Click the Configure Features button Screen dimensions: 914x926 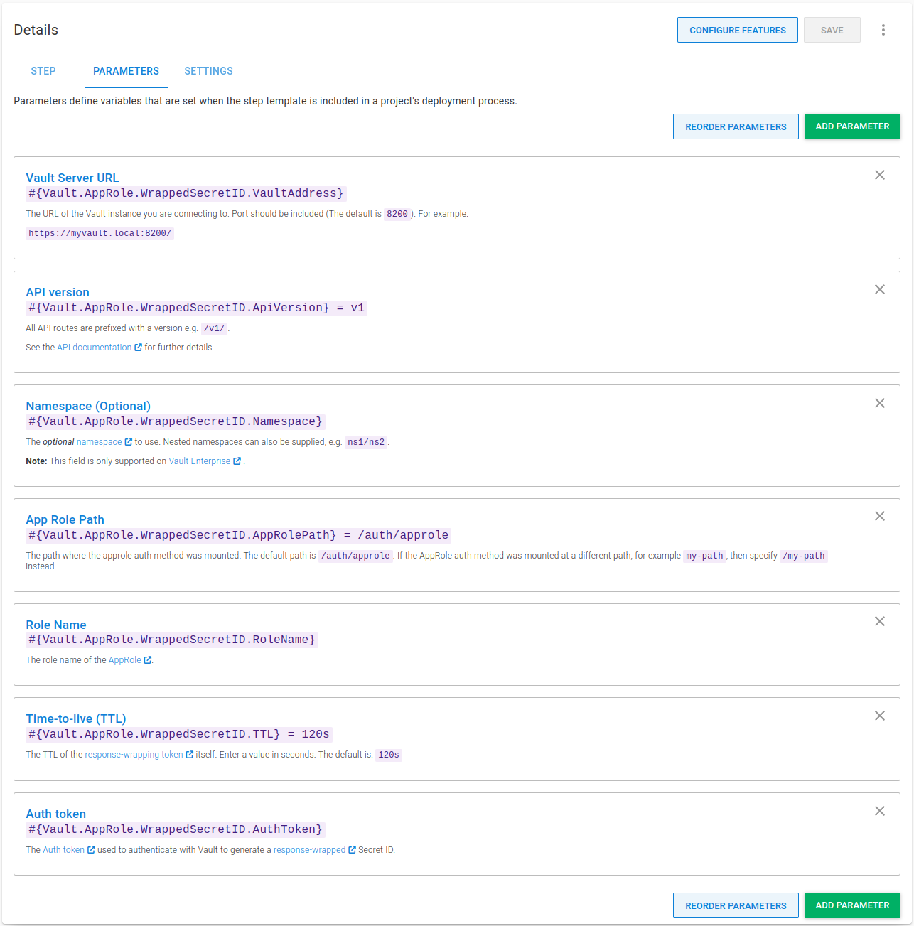tap(737, 31)
